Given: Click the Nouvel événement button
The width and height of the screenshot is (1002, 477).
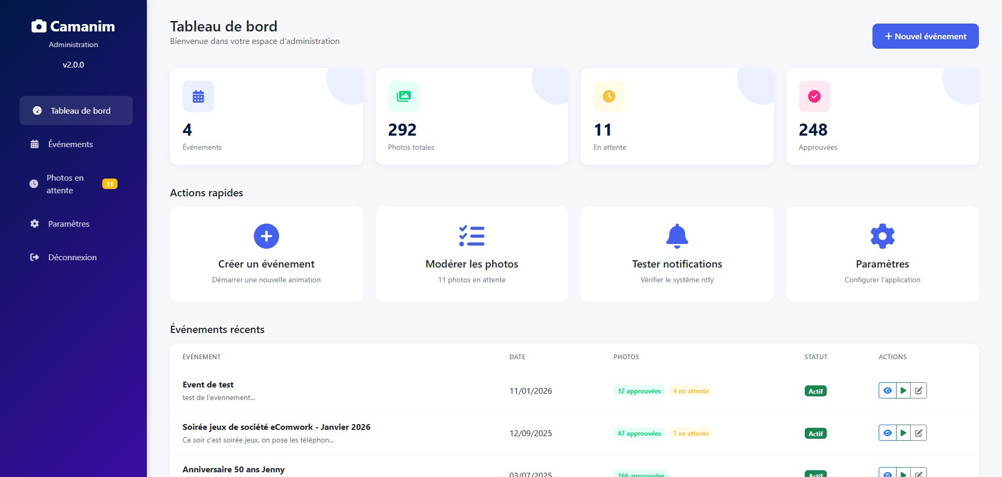Looking at the screenshot, I should (x=925, y=36).
